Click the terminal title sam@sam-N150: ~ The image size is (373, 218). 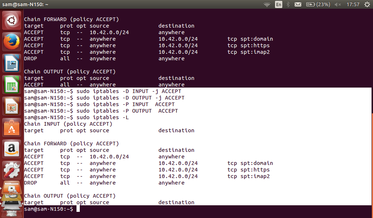tap(25, 4)
